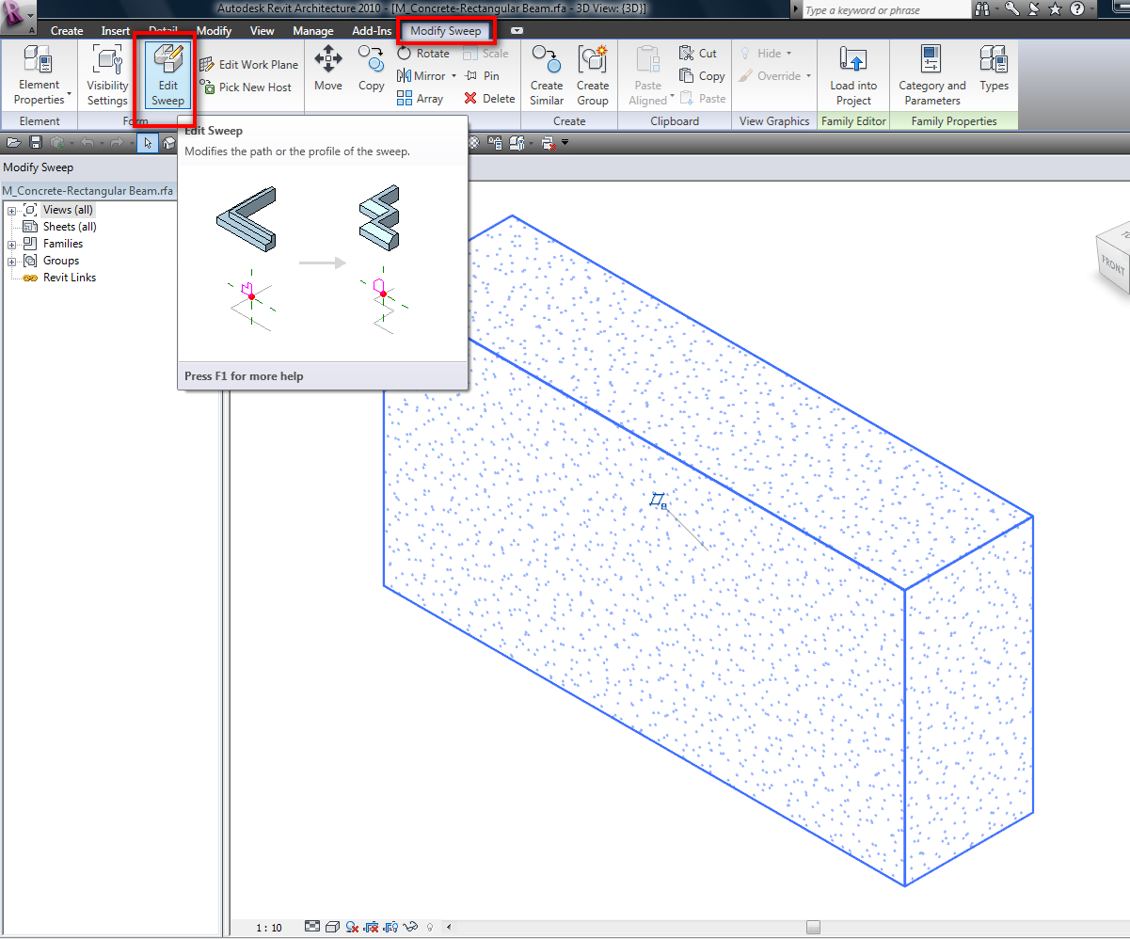Minimize ribbon panels toggle button
The height and width of the screenshot is (939, 1130).
click(x=517, y=31)
